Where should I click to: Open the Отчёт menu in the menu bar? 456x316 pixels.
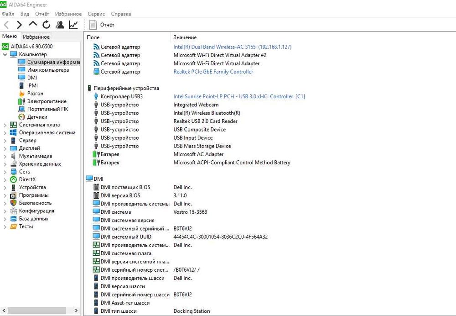pyautogui.click(x=42, y=14)
